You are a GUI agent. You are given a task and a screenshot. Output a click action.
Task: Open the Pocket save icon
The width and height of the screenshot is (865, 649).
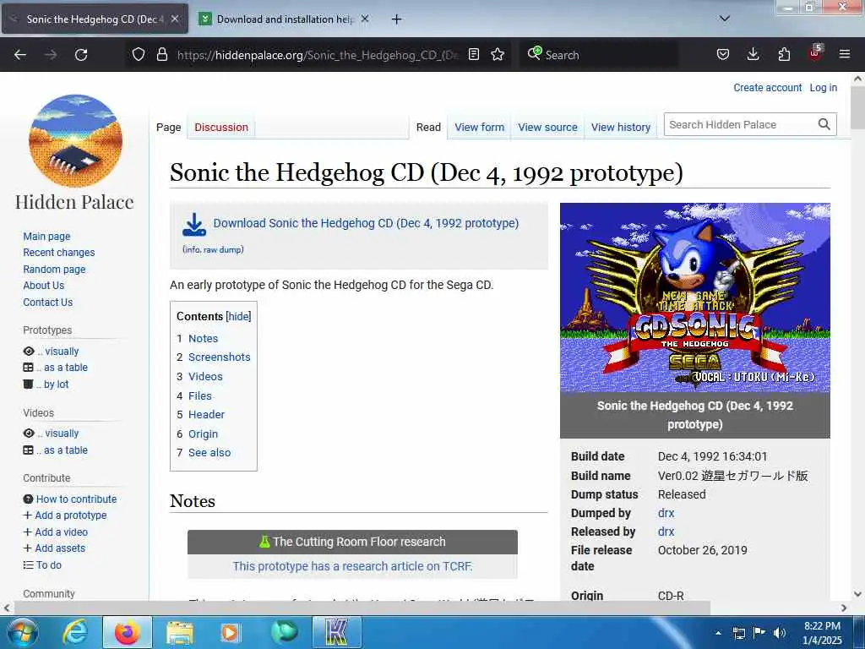(723, 54)
